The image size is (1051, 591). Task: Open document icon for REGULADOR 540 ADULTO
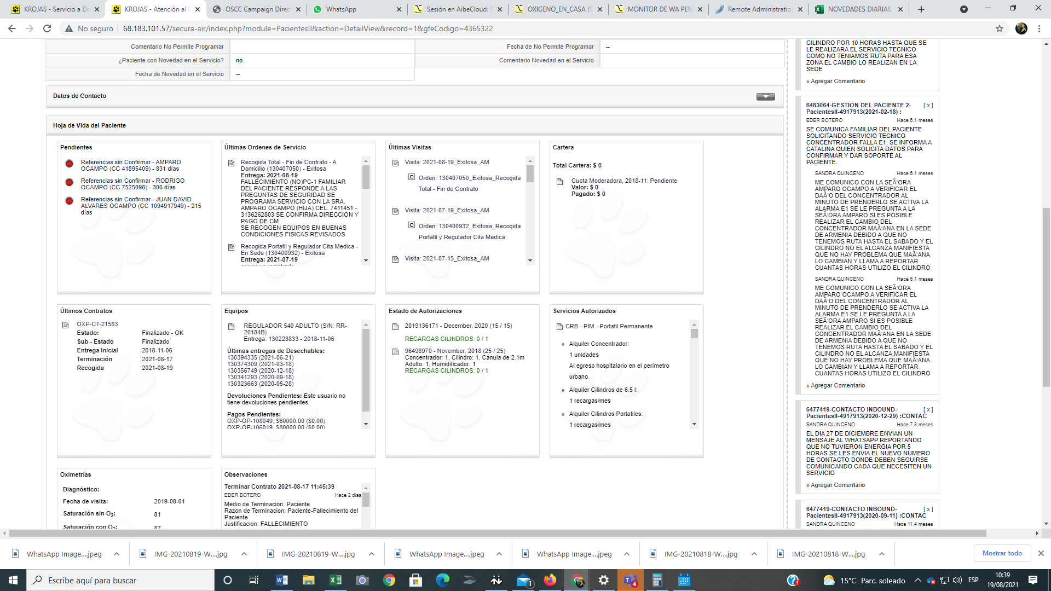click(x=231, y=327)
